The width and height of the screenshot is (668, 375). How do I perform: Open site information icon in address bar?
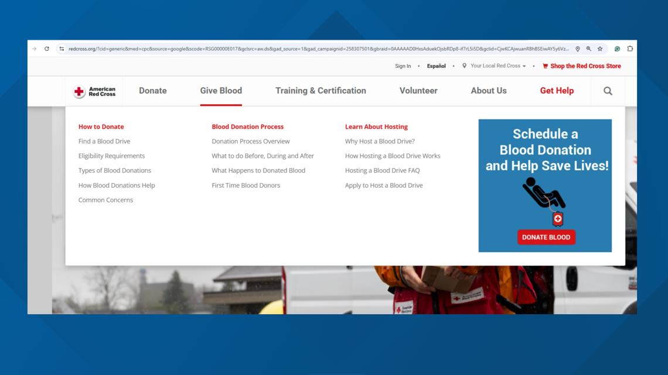(x=62, y=49)
